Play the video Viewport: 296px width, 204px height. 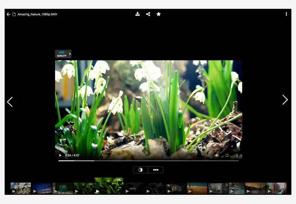point(60,155)
